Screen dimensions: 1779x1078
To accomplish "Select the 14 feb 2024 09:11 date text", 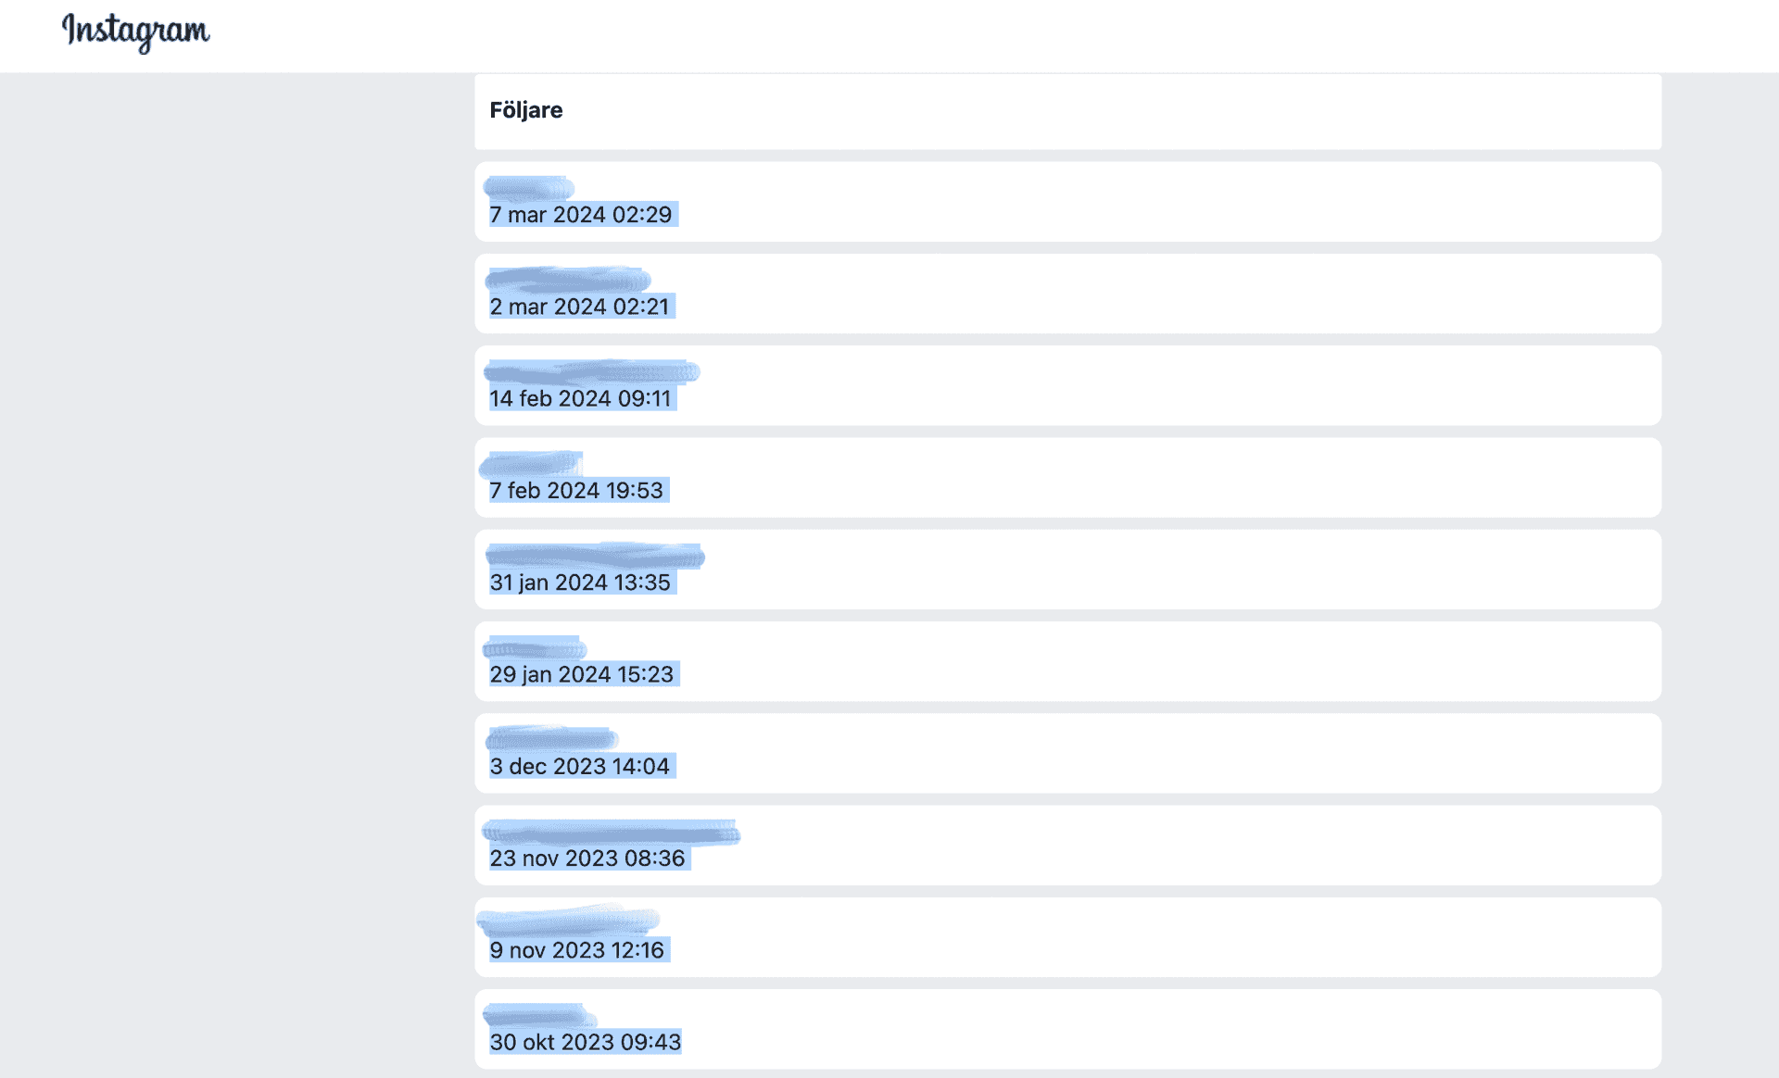I will pyautogui.click(x=581, y=399).
